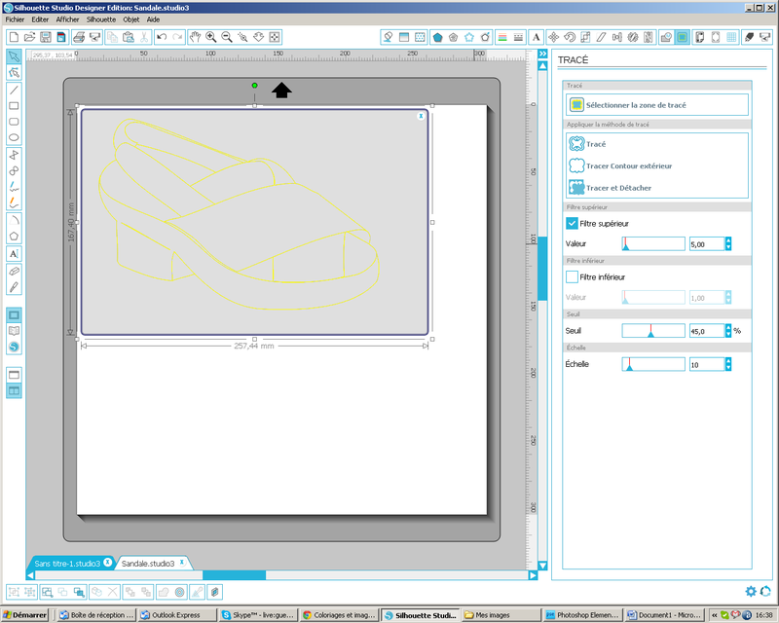Viewport: 779px width, 623px height.
Task: Activate the Zoom in tool
Action: click(x=210, y=36)
